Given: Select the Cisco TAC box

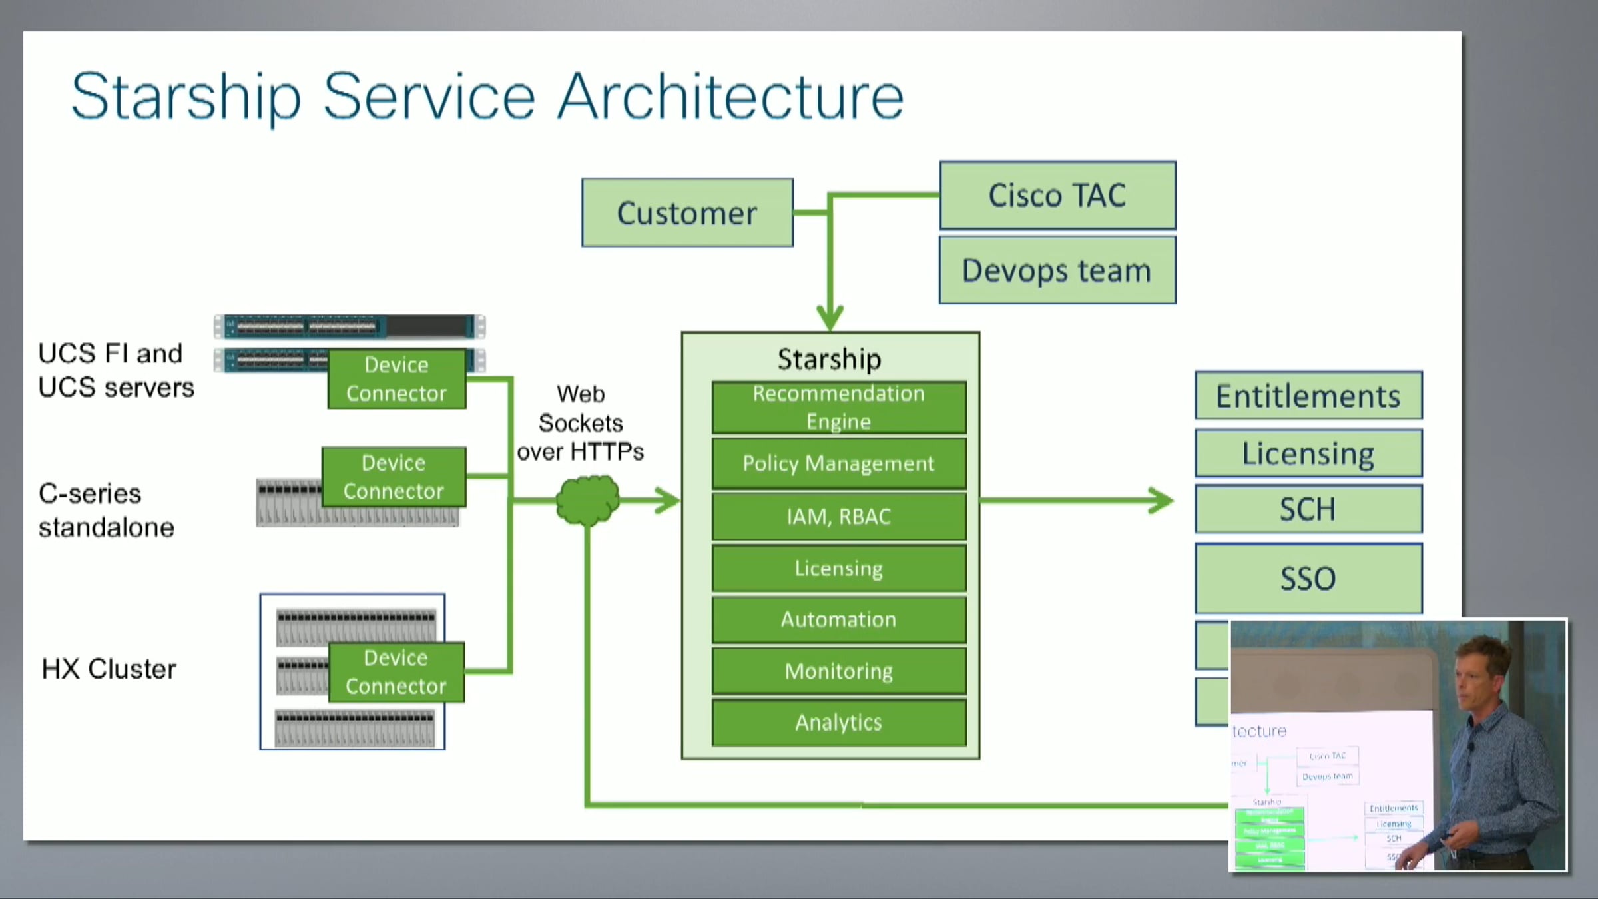Looking at the screenshot, I should coord(1057,196).
